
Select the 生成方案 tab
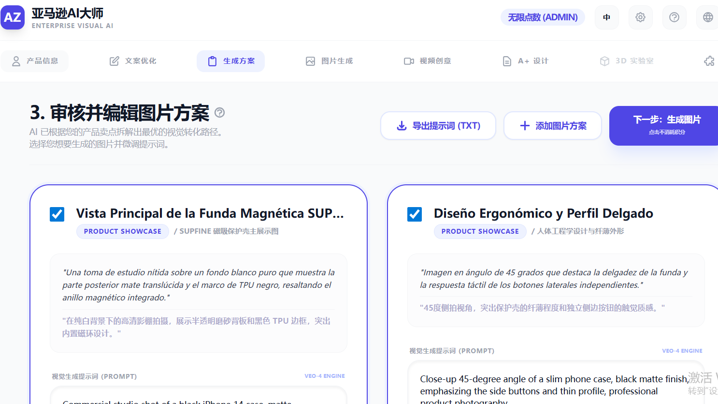click(230, 61)
